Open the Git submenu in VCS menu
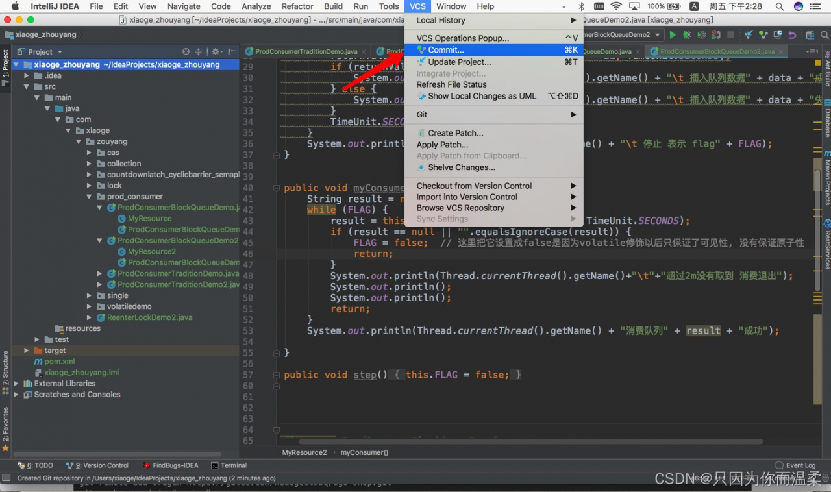 click(x=494, y=114)
